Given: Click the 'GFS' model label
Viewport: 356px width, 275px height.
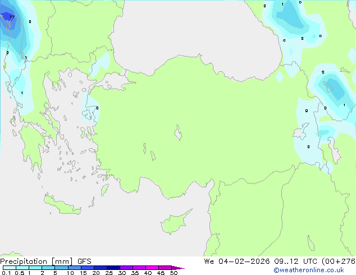Looking at the screenshot, I should (x=84, y=262).
